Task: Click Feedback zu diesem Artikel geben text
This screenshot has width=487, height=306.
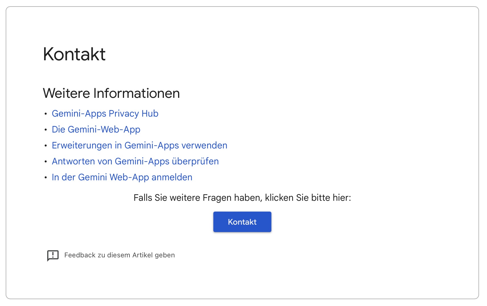Action: point(119,255)
